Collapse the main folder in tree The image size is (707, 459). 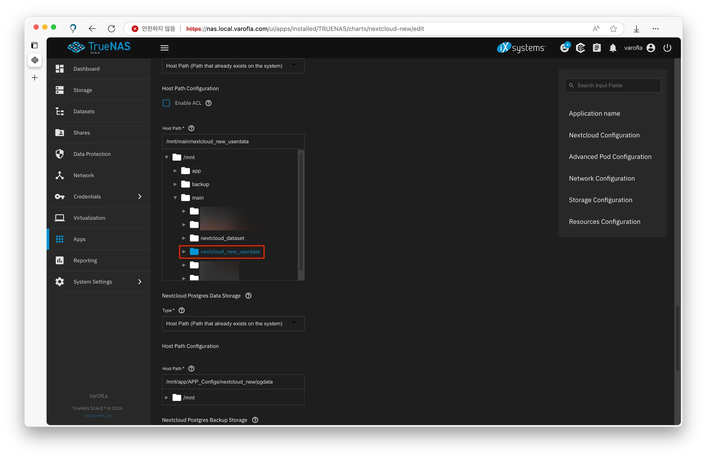pos(175,198)
